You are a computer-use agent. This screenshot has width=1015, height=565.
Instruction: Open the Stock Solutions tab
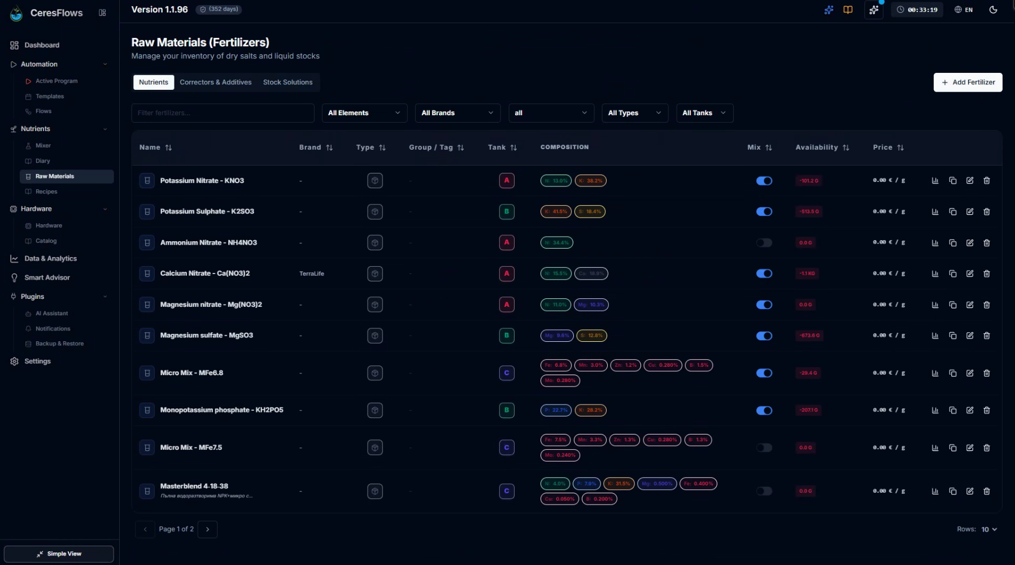[x=287, y=82]
